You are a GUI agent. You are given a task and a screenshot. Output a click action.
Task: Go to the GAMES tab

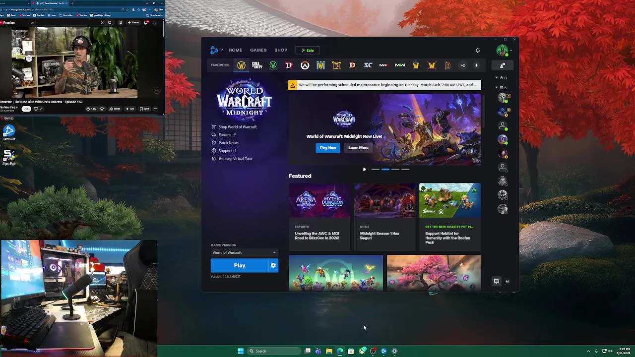point(258,50)
